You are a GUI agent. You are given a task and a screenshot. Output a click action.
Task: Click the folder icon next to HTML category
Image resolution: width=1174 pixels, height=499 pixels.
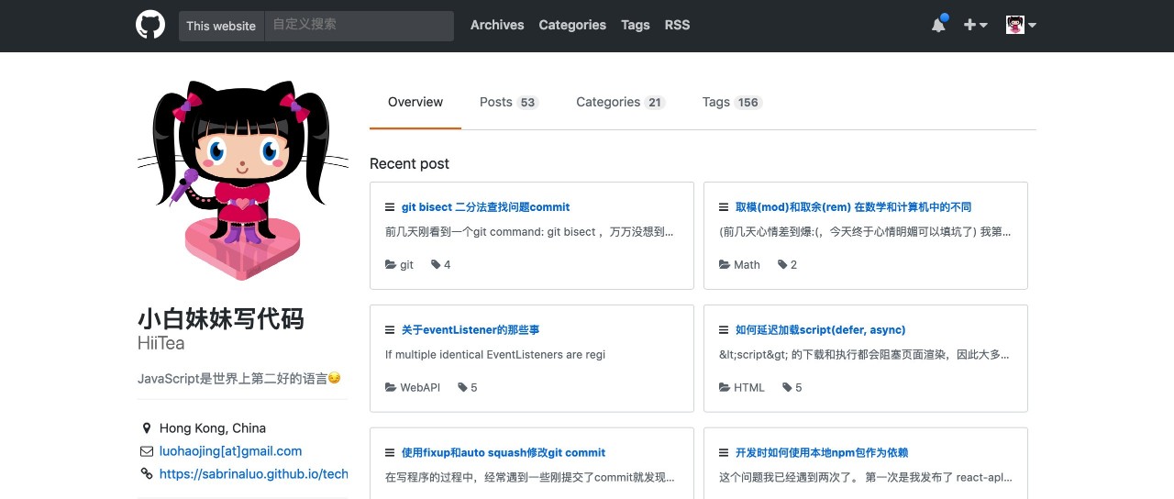click(725, 388)
